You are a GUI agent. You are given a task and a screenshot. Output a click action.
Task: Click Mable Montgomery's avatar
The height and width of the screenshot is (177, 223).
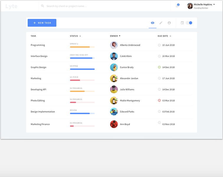pos(114,100)
